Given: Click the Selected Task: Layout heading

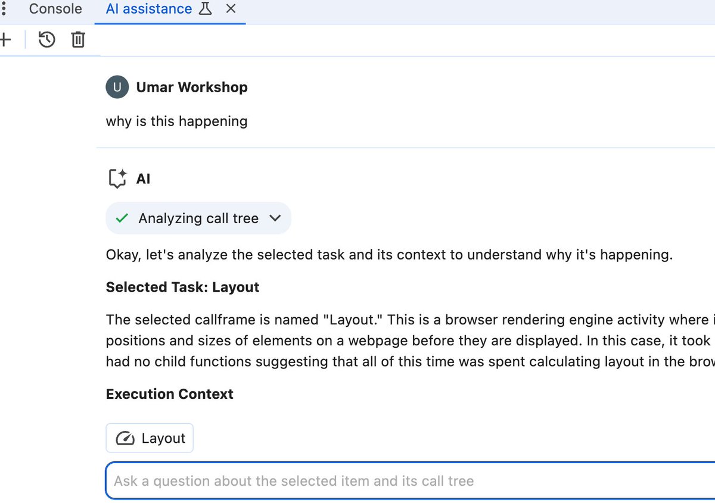Looking at the screenshot, I should [x=182, y=288].
